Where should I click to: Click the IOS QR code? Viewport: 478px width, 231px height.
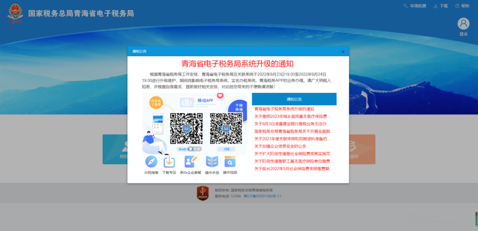click(226, 128)
